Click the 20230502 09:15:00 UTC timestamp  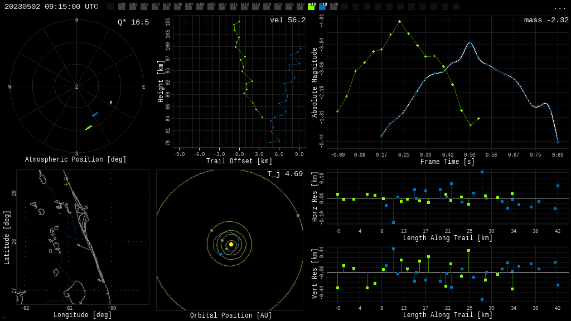[51, 7]
